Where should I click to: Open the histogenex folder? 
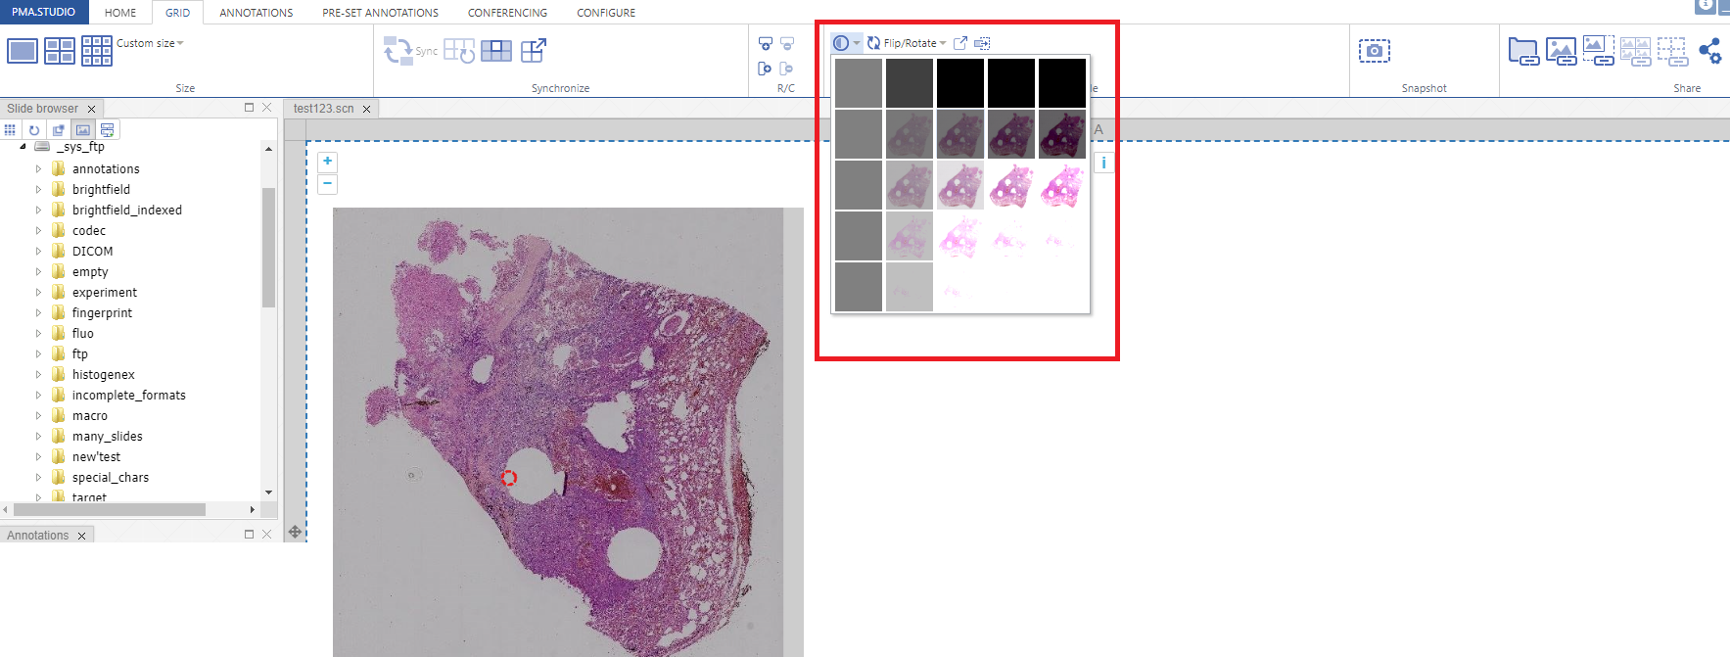pyautogui.click(x=103, y=375)
